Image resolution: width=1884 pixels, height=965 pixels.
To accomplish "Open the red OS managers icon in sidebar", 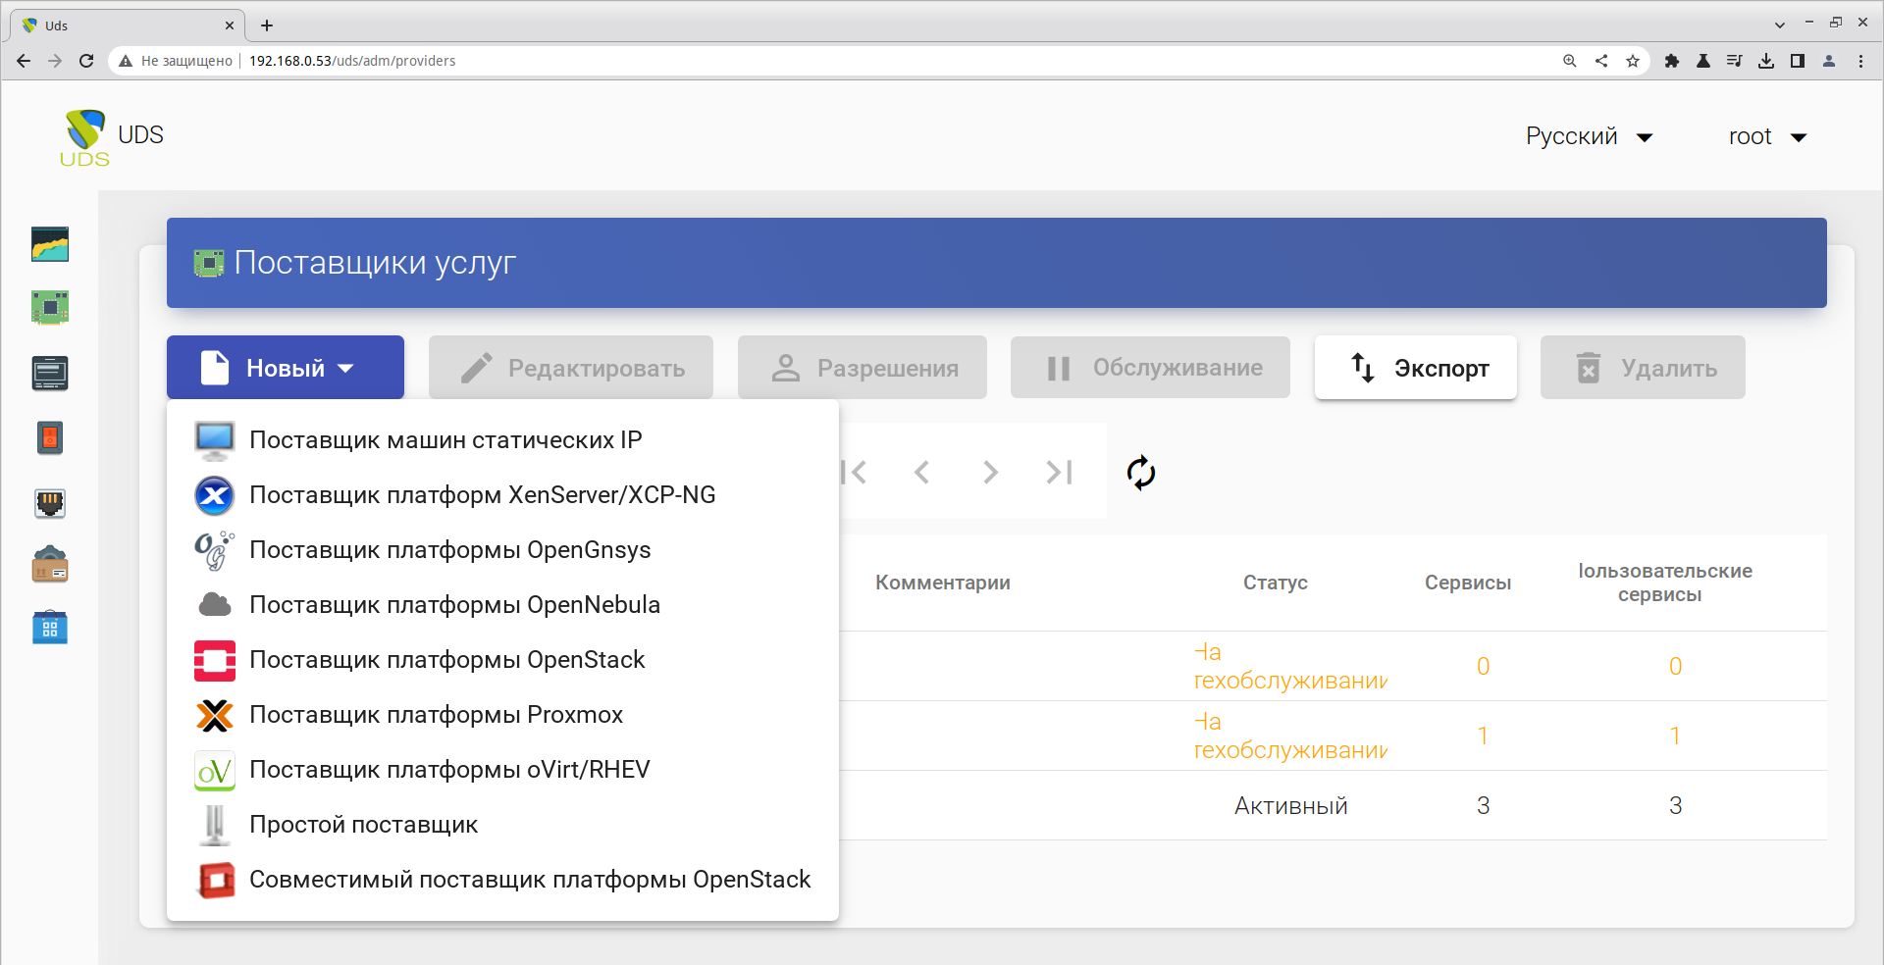I will [50, 437].
